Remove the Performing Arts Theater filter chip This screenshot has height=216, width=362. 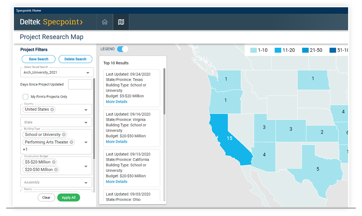(x=72, y=142)
